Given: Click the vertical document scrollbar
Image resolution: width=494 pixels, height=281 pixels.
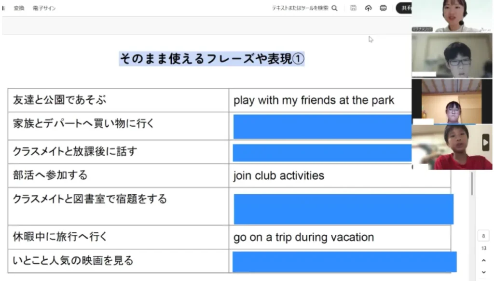Looking at the screenshot, I should pyautogui.click(x=472, y=183).
